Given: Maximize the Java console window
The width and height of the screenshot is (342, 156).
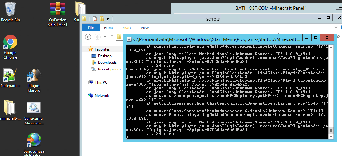Looking at the screenshot, I should [x=315, y=38].
